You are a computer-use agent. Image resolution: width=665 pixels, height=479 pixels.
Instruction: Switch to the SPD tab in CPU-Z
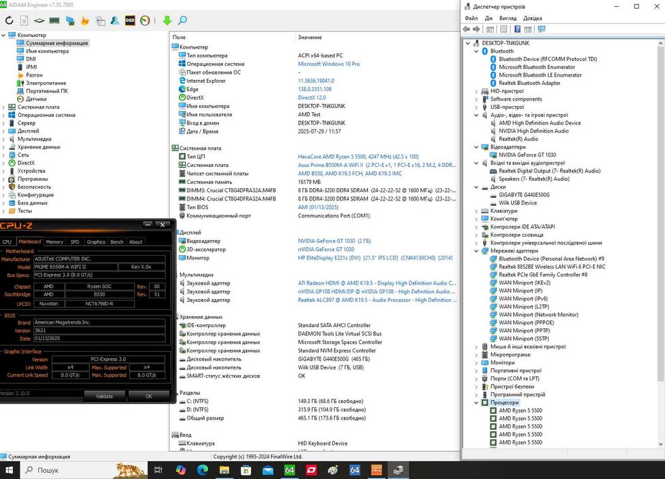pos(75,242)
